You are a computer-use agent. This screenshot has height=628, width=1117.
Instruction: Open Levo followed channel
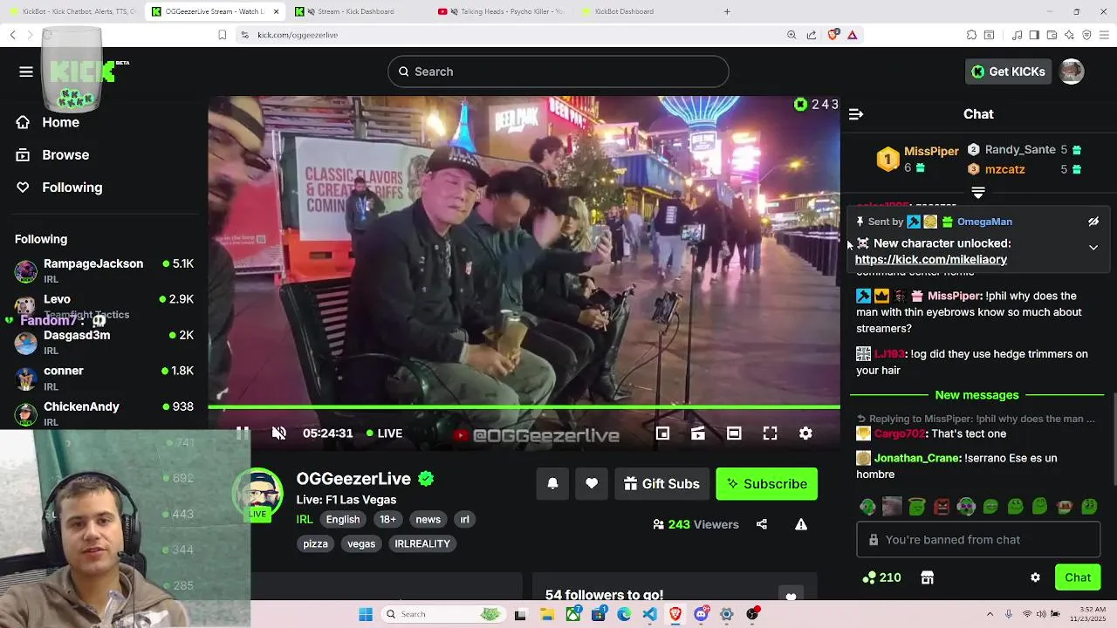104,305
